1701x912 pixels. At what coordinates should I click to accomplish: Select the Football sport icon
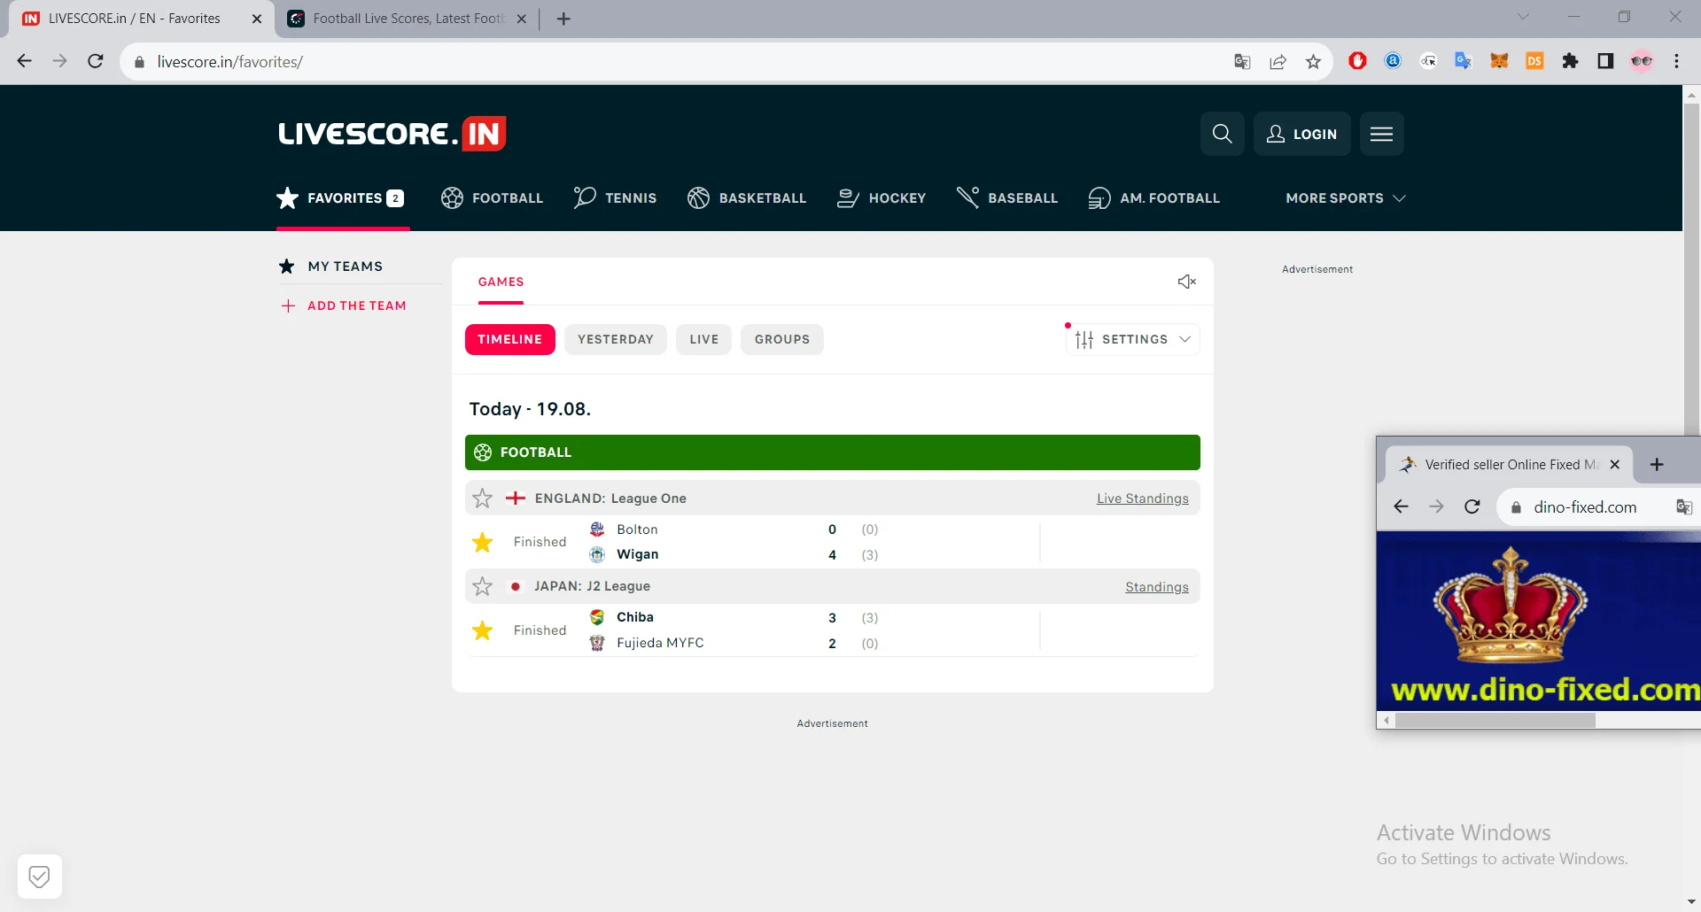pos(452,197)
